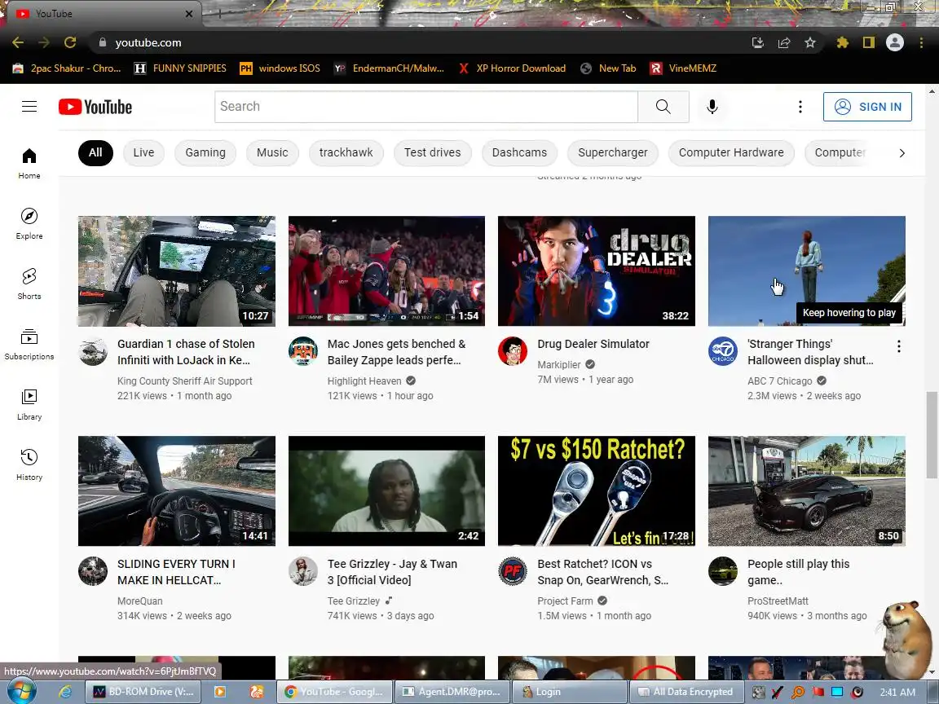Open the XP Horror Download bookmark
Screen dimensions: 939x704
(x=512, y=68)
